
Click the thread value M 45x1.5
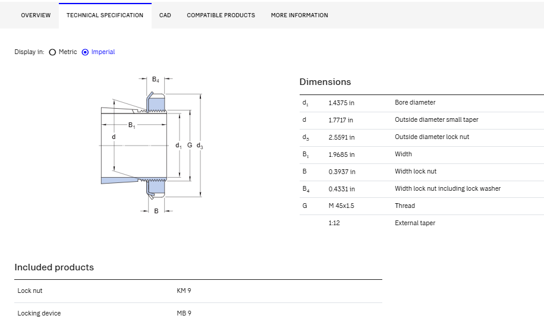point(341,206)
